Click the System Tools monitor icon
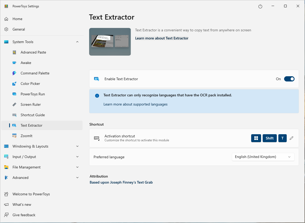The image size is (305, 223). point(6,42)
